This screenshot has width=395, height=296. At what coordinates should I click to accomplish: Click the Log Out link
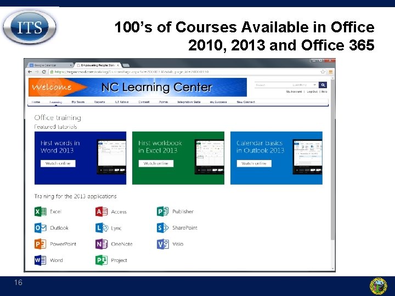click(312, 92)
